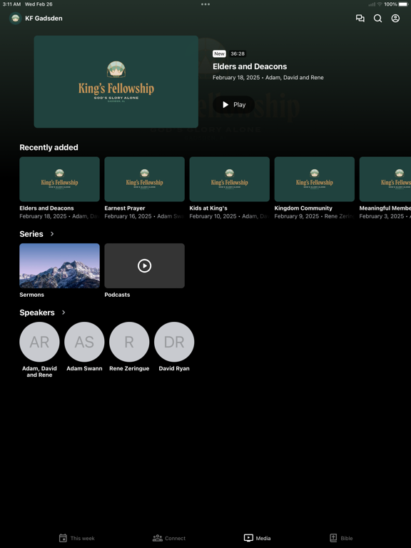Open Rene Zeringue speaker avatar
The width and height of the screenshot is (411, 548).
coord(129,342)
